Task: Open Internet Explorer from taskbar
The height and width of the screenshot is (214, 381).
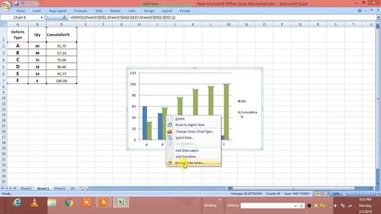Action: 17,203
